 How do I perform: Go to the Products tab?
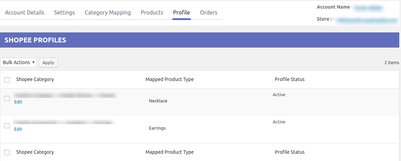(152, 12)
